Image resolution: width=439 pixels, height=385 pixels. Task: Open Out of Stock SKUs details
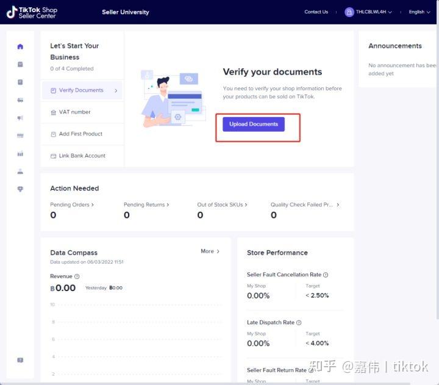pos(223,205)
